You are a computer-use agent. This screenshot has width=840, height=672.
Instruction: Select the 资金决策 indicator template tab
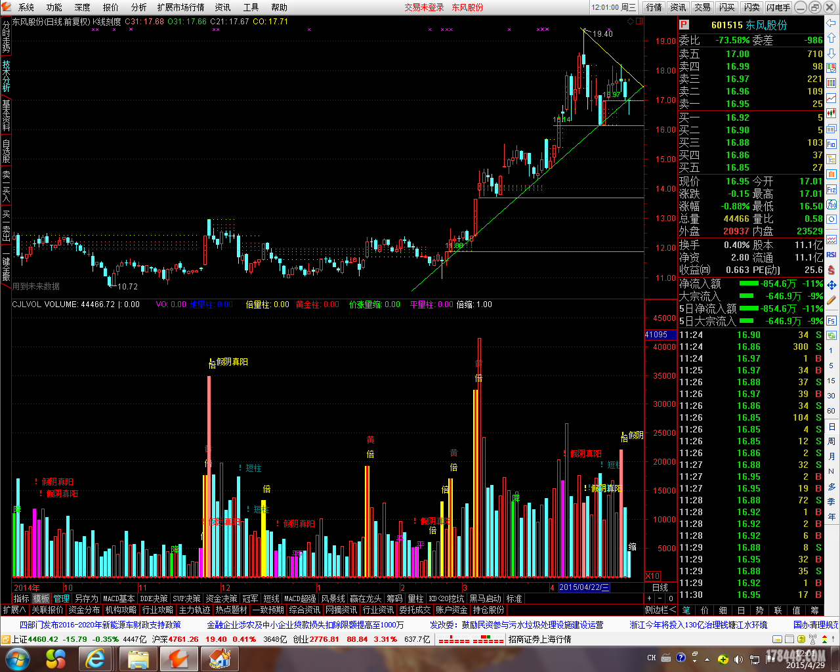tap(221, 598)
